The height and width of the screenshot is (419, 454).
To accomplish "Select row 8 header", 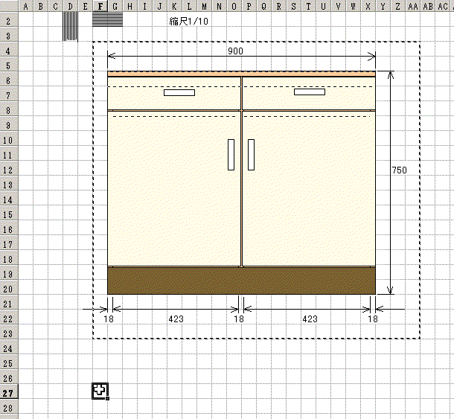I will (9, 110).
